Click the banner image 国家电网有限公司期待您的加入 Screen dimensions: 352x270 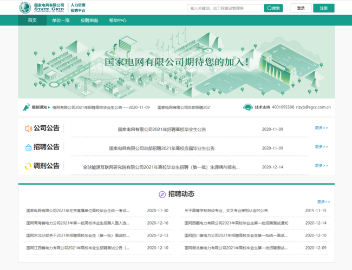point(177,62)
